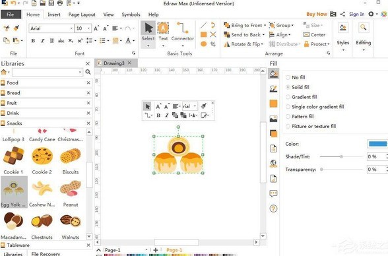Apply italic formatting in Font group

(x=42, y=41)
